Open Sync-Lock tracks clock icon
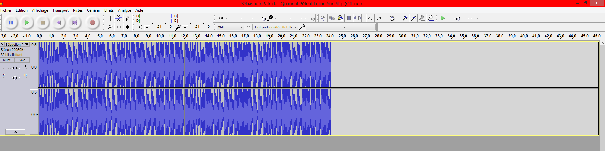Screen dimensions: 605x151 [392, 18]
